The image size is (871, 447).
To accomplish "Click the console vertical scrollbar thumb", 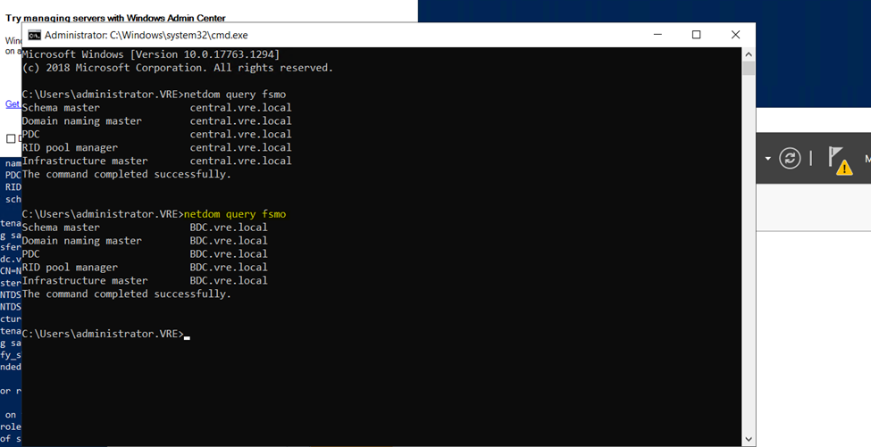I will coord(749,69).
